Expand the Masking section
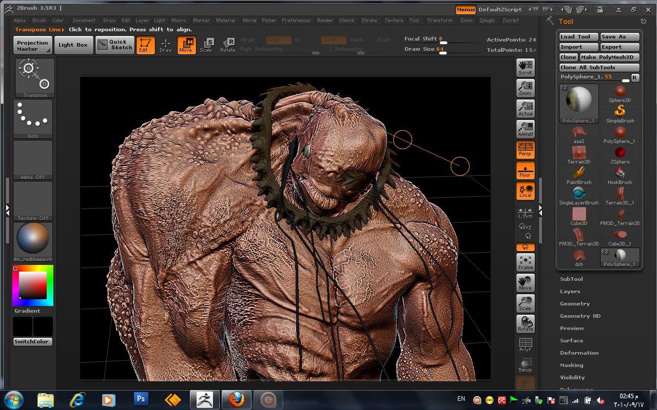Screen dimensions: 657x410 click(x=571, y=365)
